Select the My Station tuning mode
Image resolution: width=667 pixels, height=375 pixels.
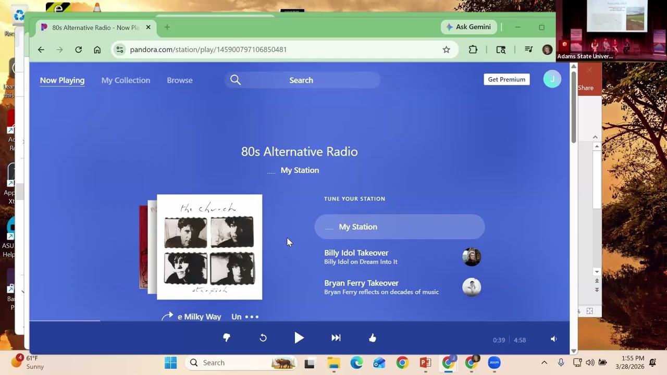tap(400, 227)
